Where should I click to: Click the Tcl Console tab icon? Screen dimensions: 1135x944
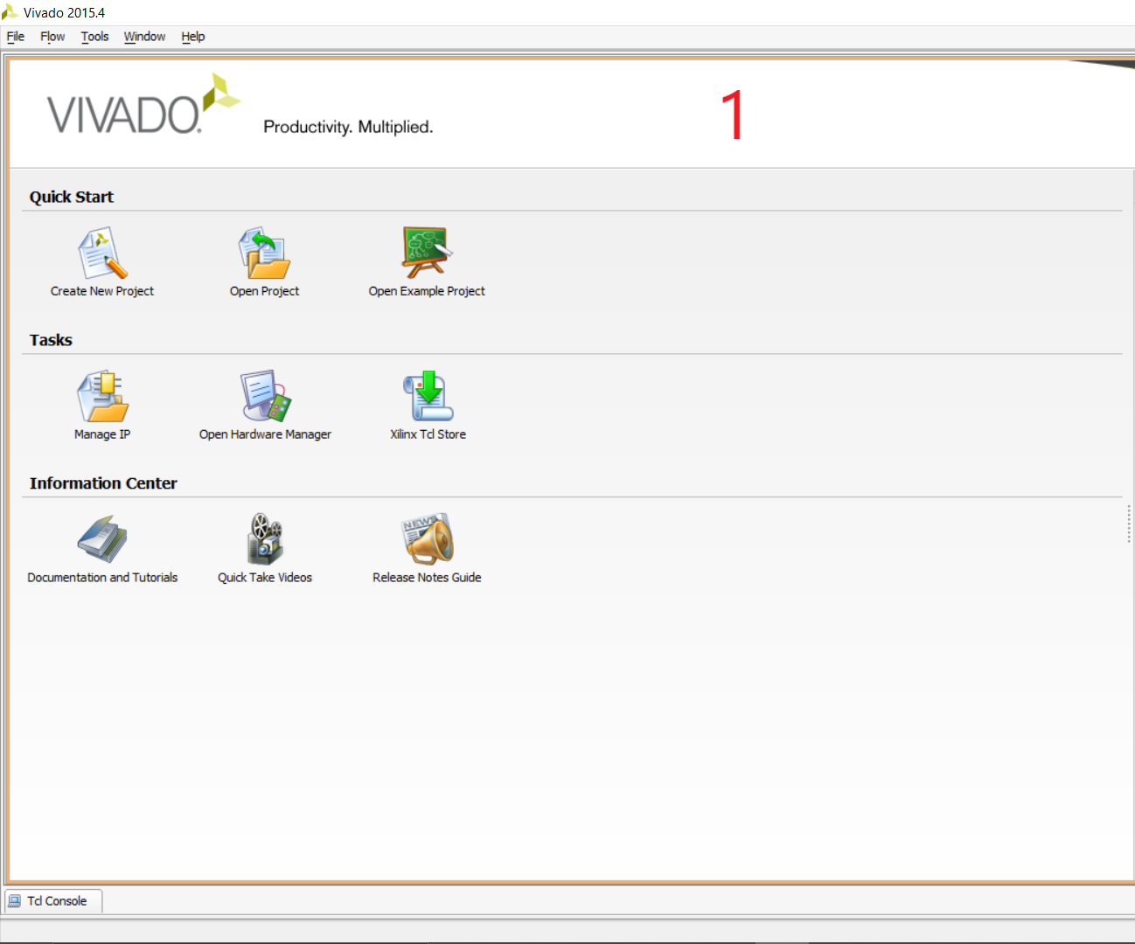[x=15, y=901]
